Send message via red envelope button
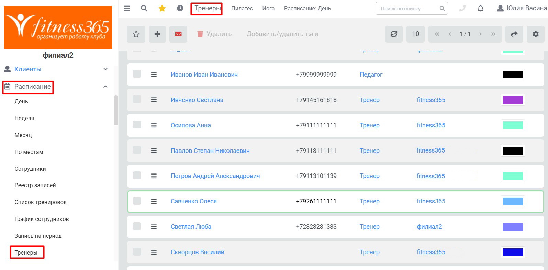The image size is (548, 270). click(x=178, y=34)
